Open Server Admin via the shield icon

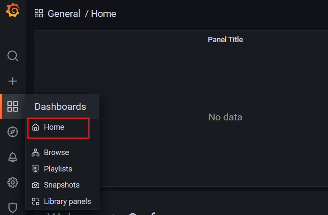pos(13,208)
